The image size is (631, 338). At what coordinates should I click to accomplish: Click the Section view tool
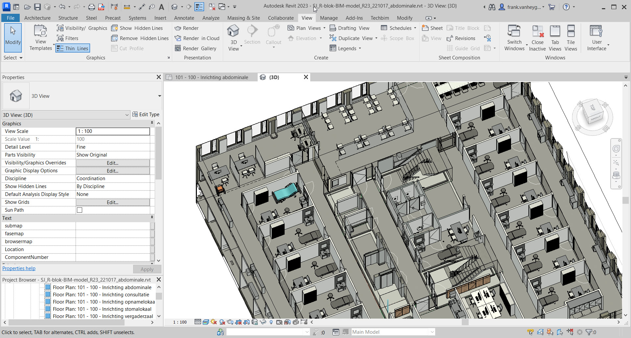click(252, 35)
